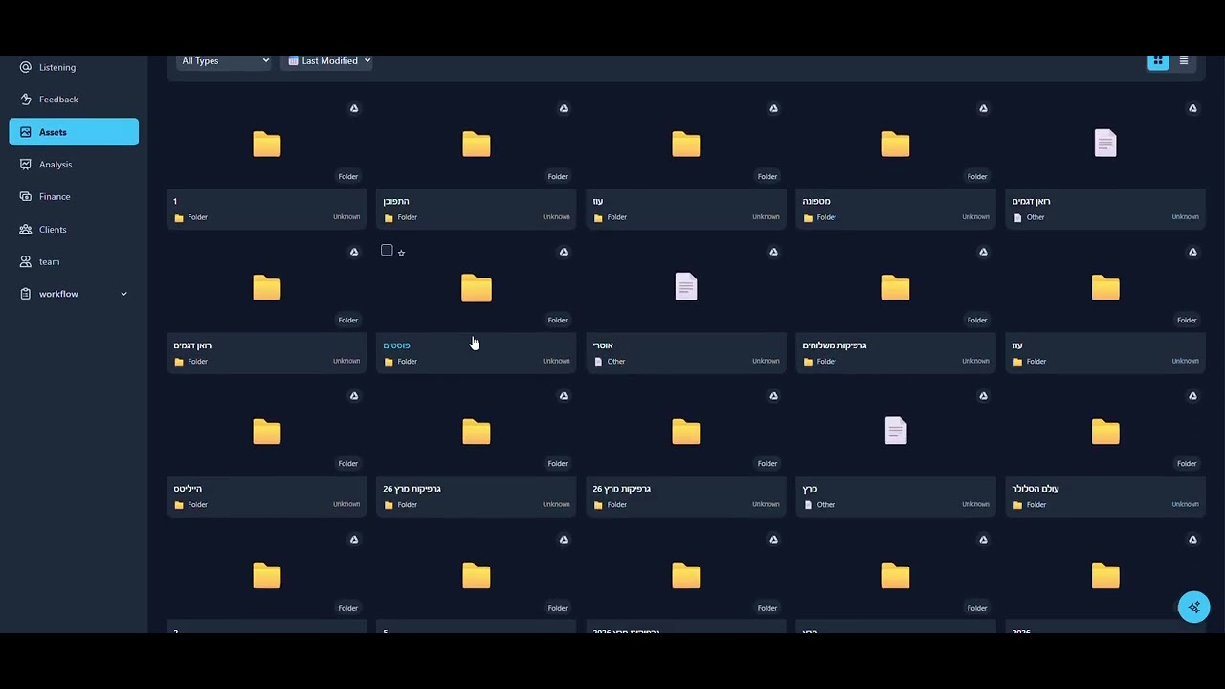Image resolution: width=1225 pixels, height=689 pixels.
Task: Click the Unknown label on מספונה card
Action: tap(975, 217)
